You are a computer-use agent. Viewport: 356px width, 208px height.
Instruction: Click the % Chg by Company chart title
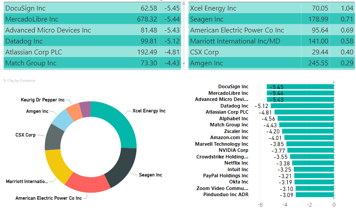[x=19, y=80]
